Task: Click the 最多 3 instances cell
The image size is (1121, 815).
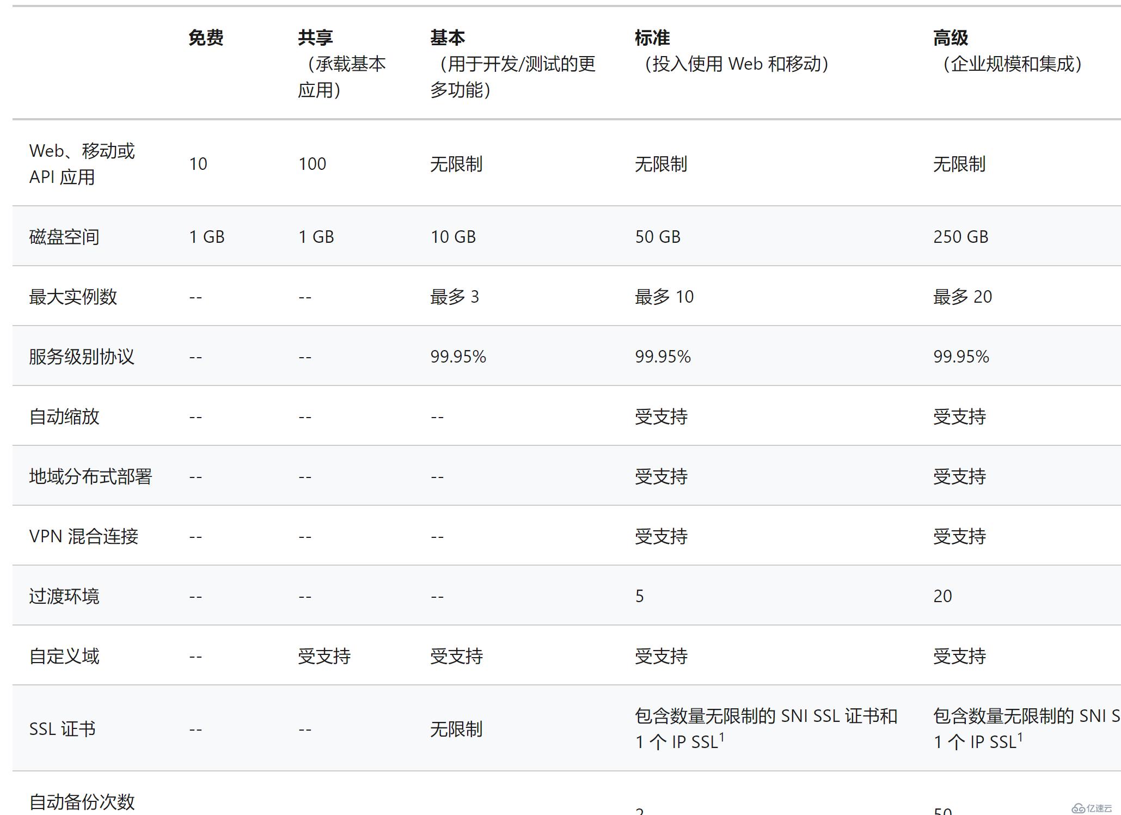Action: tap(455, 297)
